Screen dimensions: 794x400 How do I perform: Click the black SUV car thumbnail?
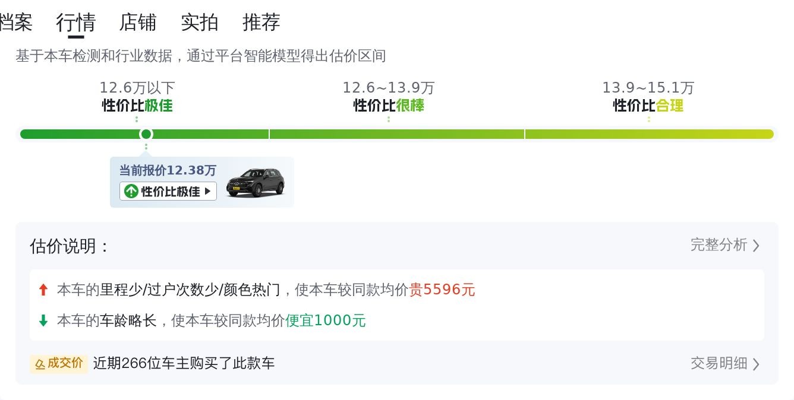256,183
